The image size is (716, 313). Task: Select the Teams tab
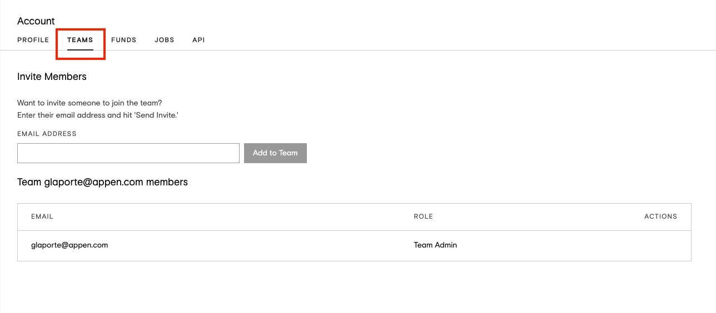click(x=80, y=40)
